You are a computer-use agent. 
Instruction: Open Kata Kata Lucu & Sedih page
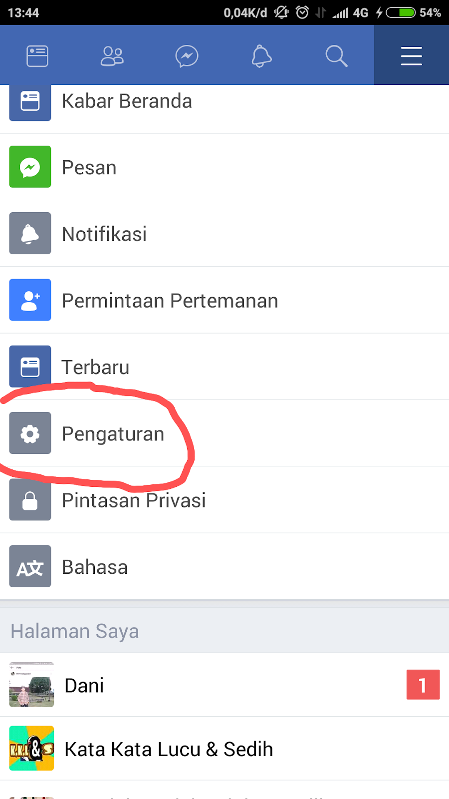tap(224, 749)
